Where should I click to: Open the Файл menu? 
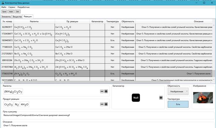4,7
